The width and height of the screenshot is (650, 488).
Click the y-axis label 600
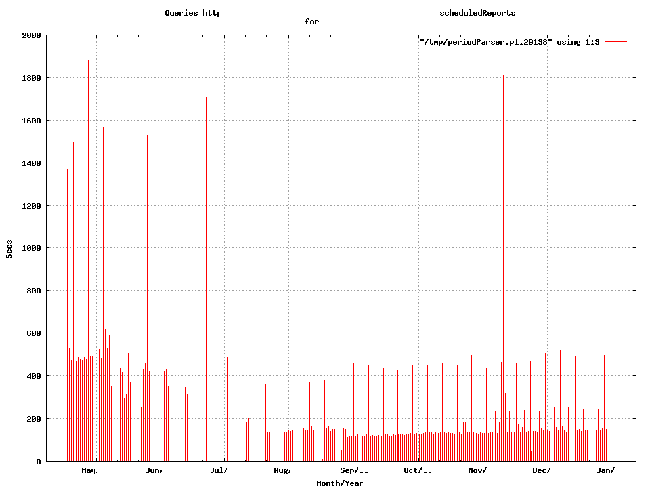point(34,333)
